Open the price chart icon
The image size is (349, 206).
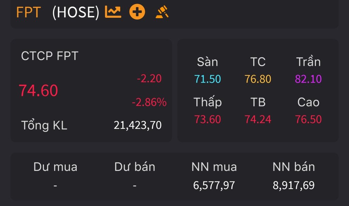pyautogui.click(x=113, y=12)
